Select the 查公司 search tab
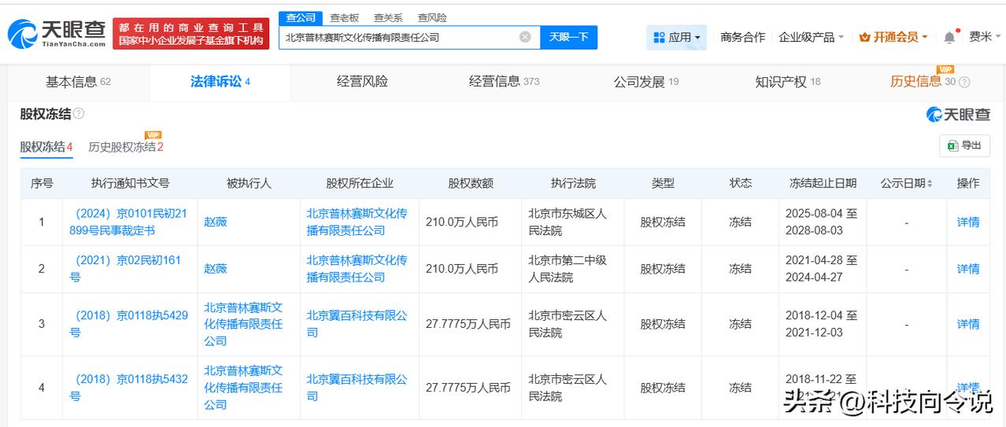This screenshot has height=427, width=1006. pos(300,17)
